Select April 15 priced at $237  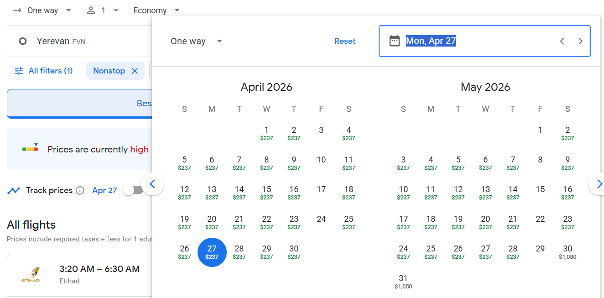pyautogui.click(x=266, y=193)
